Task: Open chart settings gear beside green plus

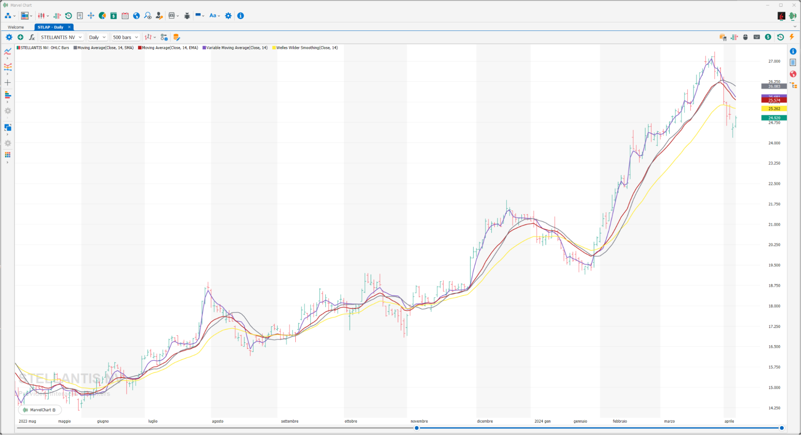Action: pyautogui.click(x=9, y=37)
